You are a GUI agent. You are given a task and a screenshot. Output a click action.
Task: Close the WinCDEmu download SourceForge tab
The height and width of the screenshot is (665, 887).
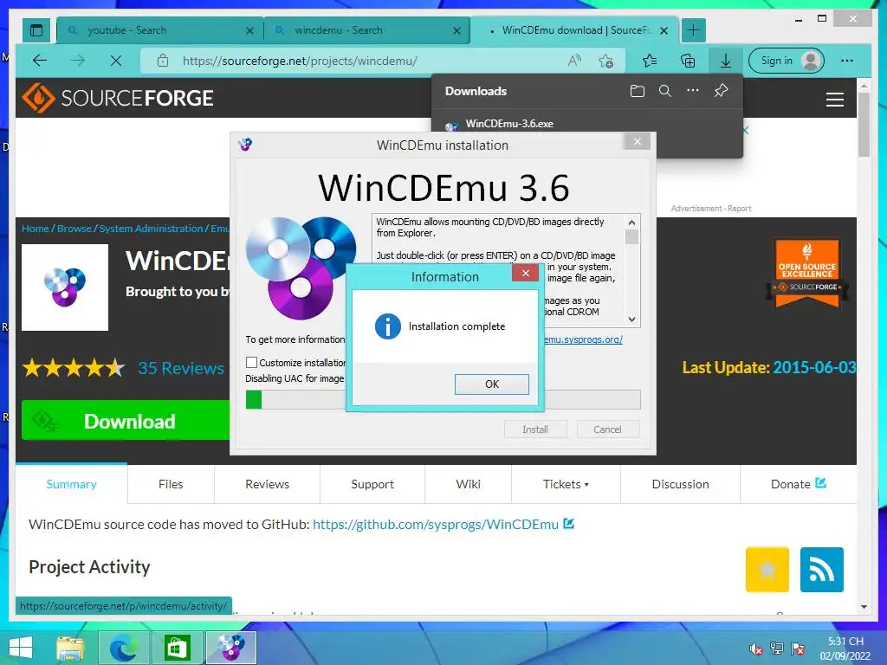click(664, 30)
